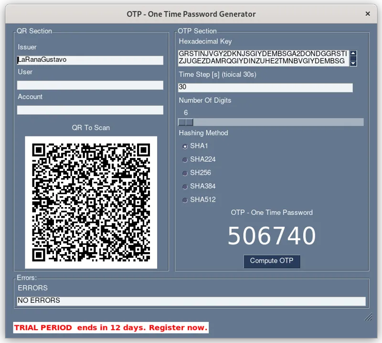Click the Hashing Method label
The image size is (382, 343).
[x=203, y=133]
